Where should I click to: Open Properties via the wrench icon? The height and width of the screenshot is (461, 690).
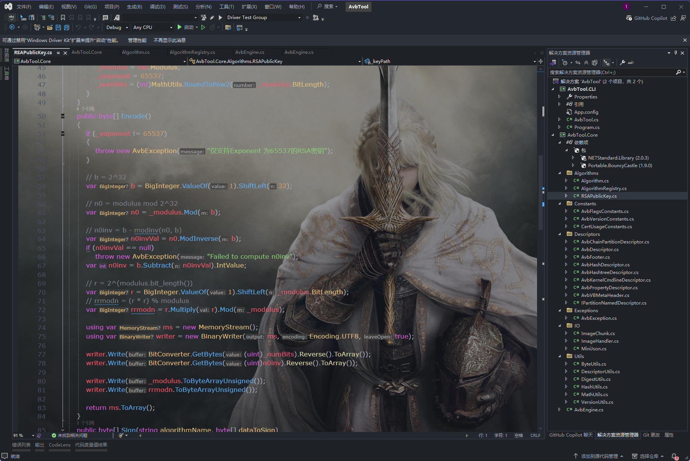[622, 63]
